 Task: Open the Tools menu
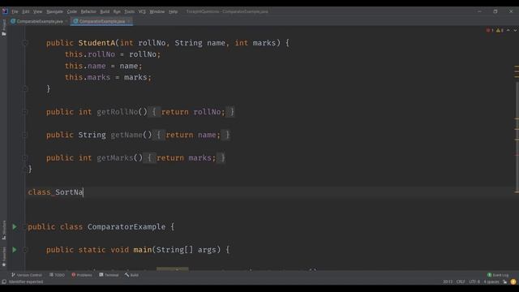point(130,11)
